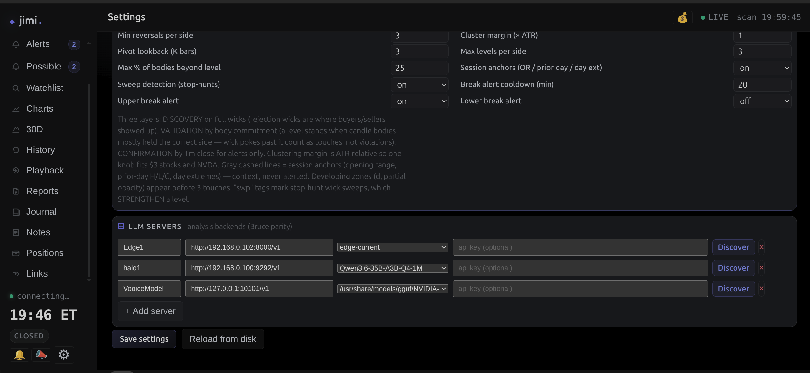Click Discover for the halo1 server
Viewport: 810px width, 373px height.
(733, 268)
